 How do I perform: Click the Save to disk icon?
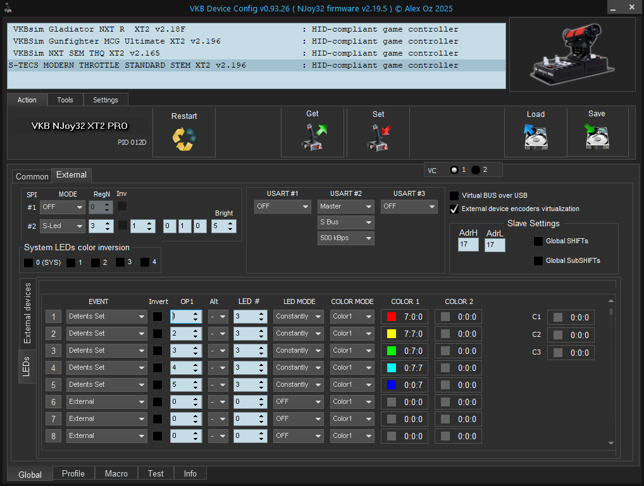click(x=597, y=137)
